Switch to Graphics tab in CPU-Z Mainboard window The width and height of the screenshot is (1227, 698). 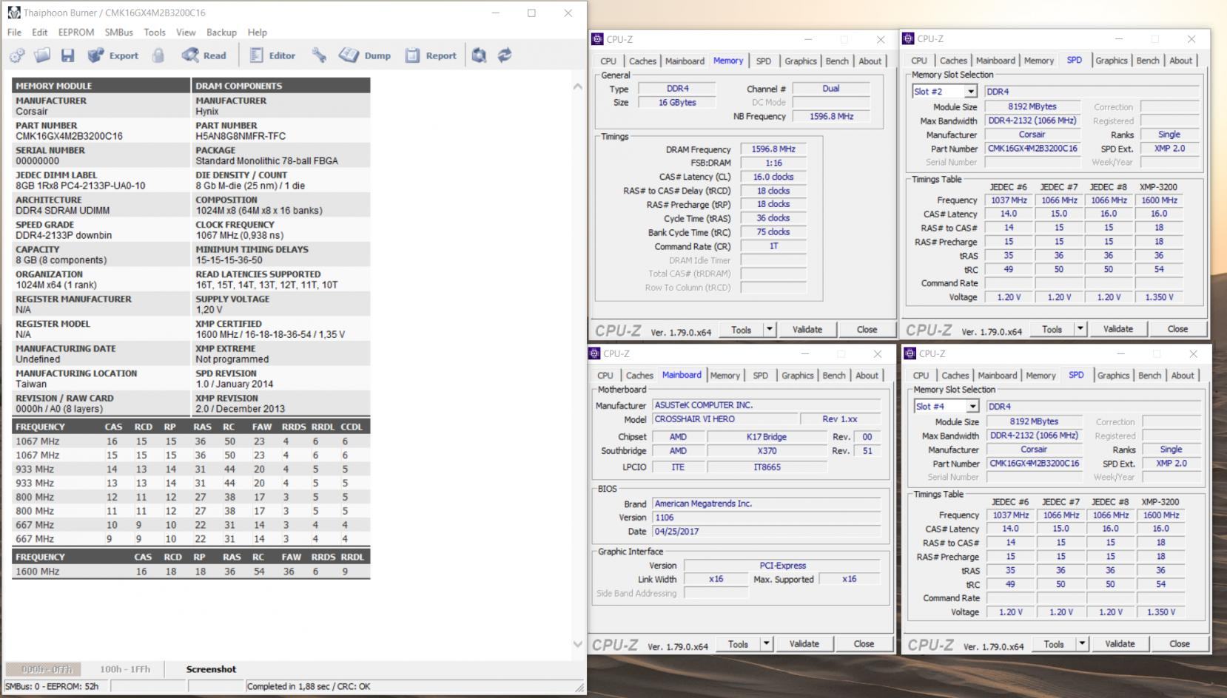coord(798,376)
